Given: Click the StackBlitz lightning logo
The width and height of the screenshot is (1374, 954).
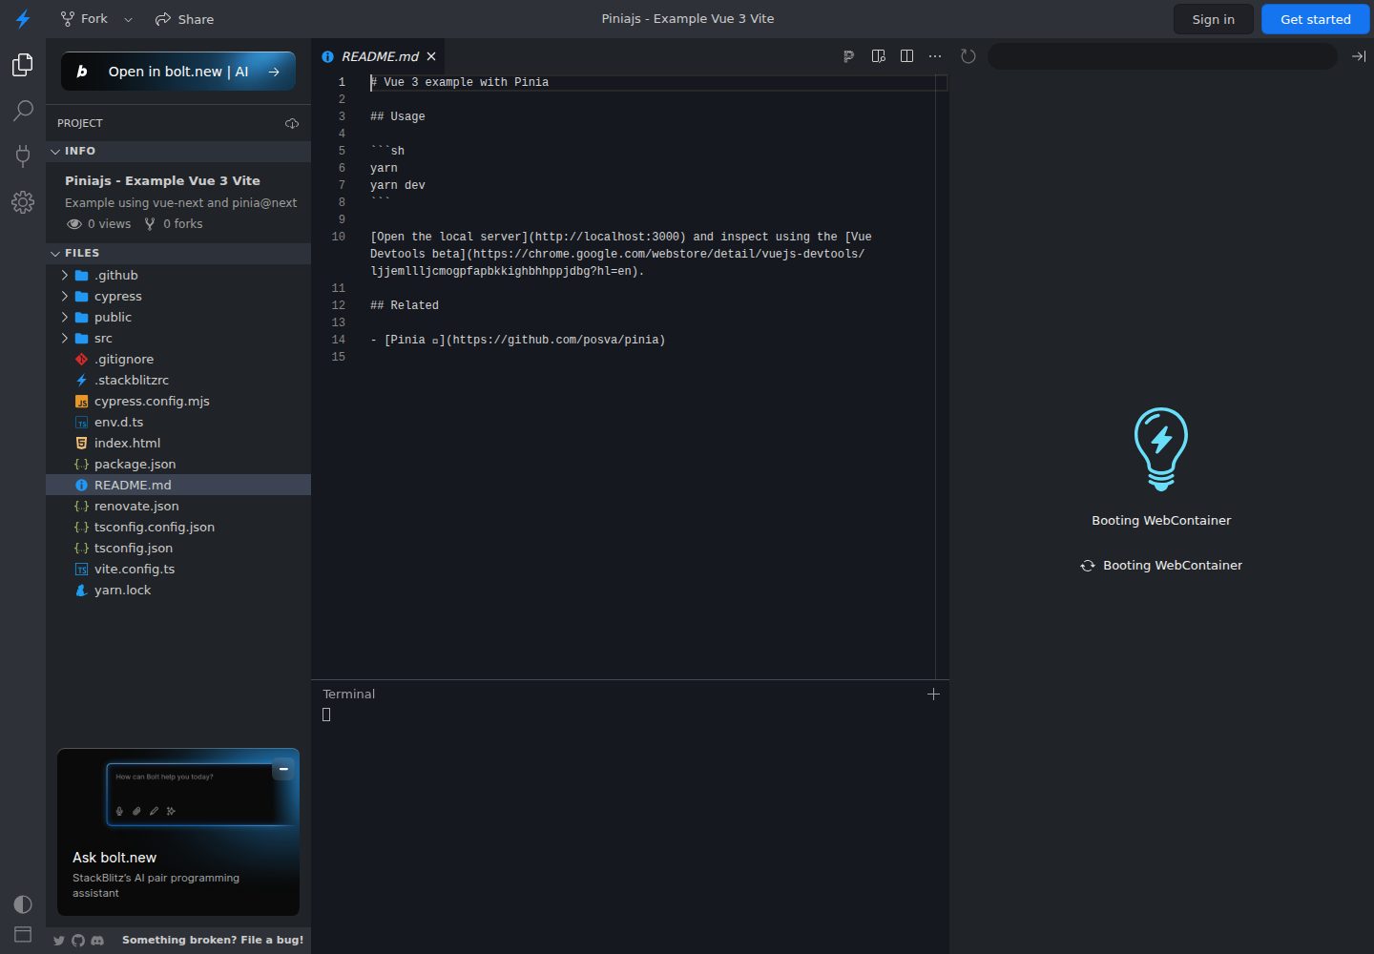Looking at the screenshot, I should 23,19.
